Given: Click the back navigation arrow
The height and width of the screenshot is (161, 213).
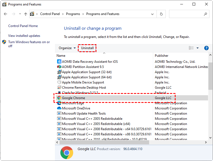Looking at the screenshot, I should pos(6,14).
